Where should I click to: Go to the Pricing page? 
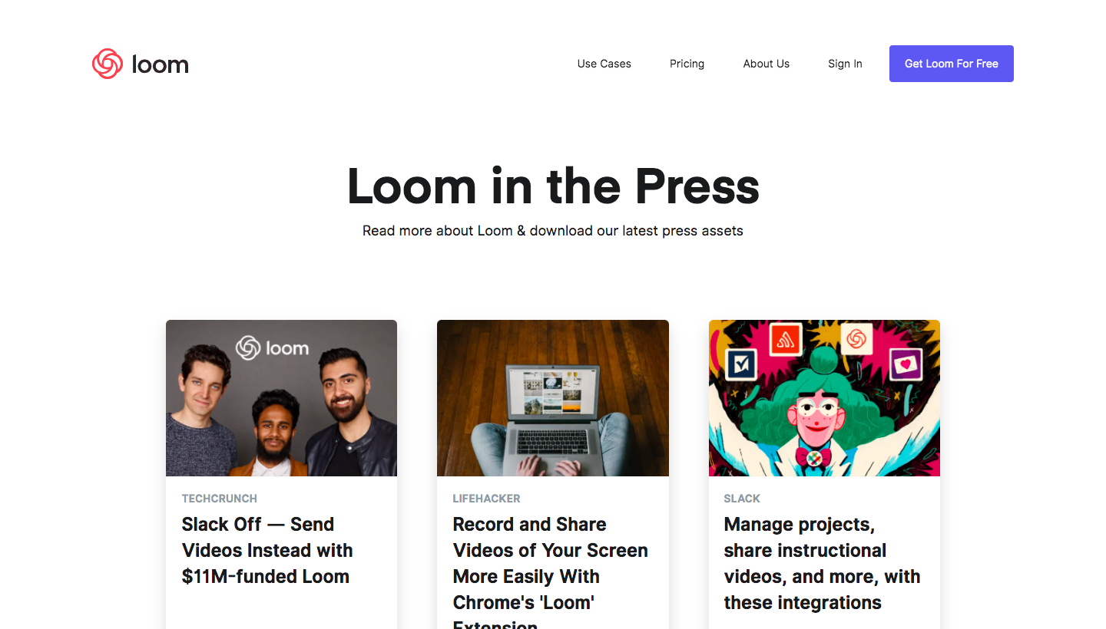pos(687,64)
